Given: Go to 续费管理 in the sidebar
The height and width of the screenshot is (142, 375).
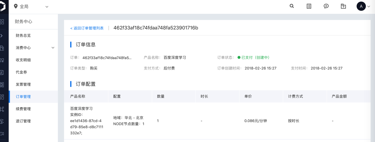Looking at the screenshot, I should (23, 109).
